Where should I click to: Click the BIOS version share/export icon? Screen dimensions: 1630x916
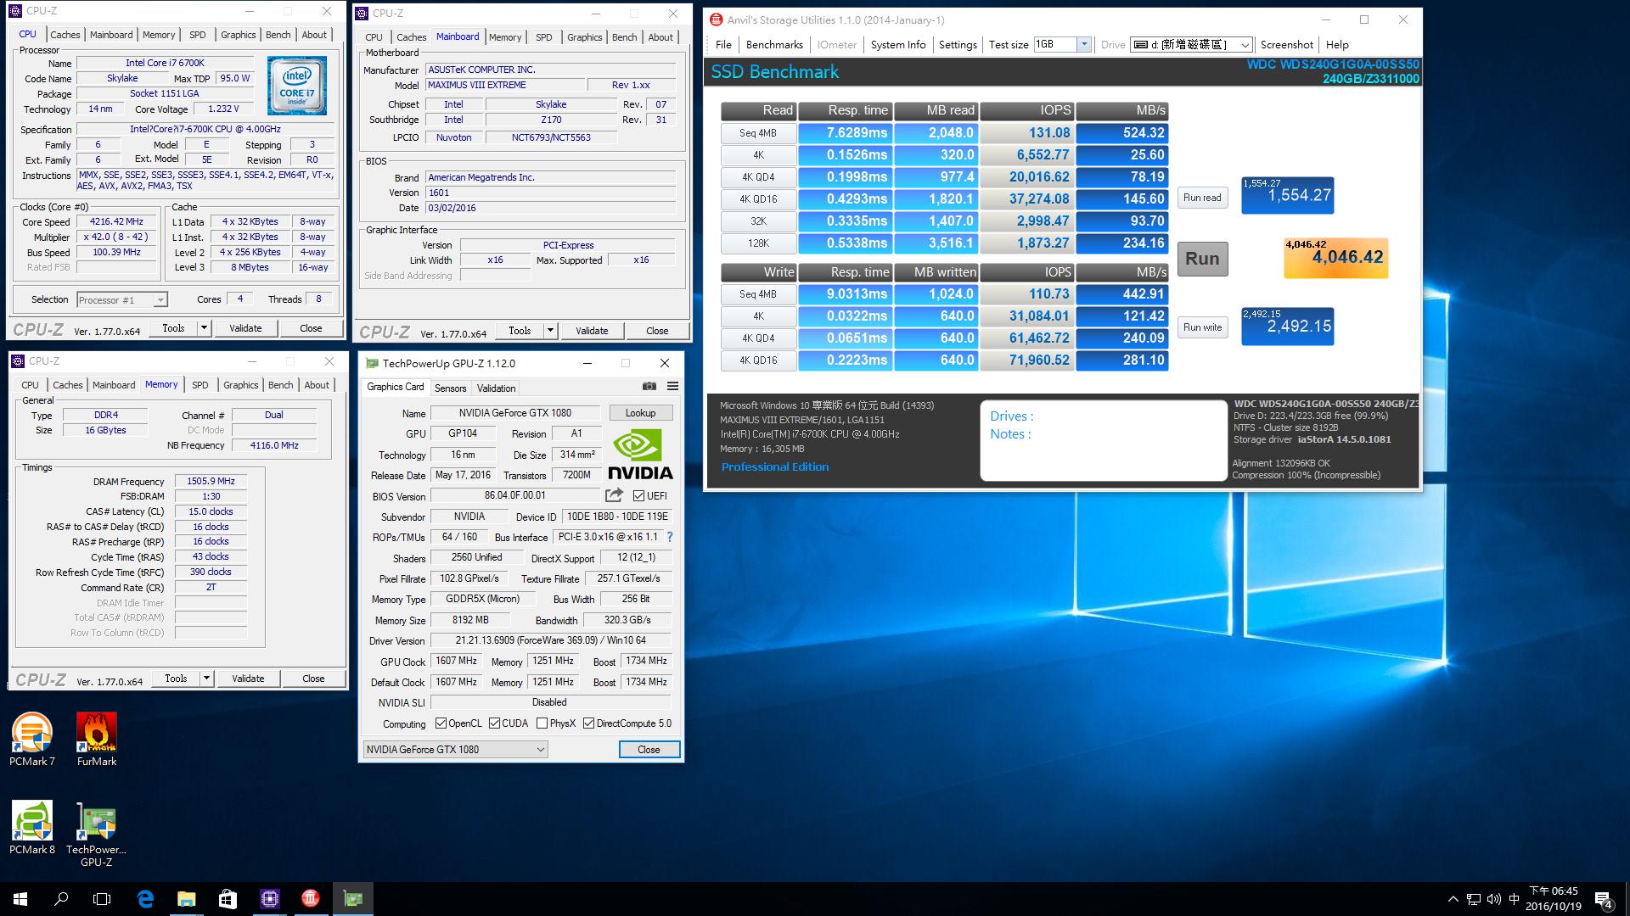[x=614, y=495]
